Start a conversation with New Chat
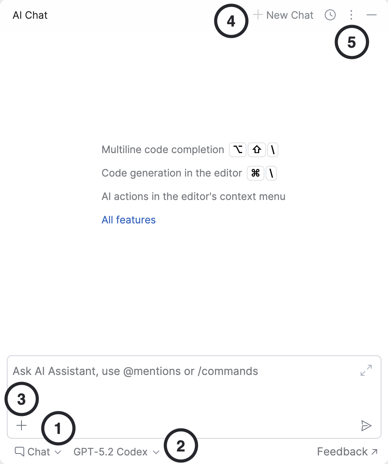The width and height of the screenshot is (388, 464). click(x=283, y=15)
